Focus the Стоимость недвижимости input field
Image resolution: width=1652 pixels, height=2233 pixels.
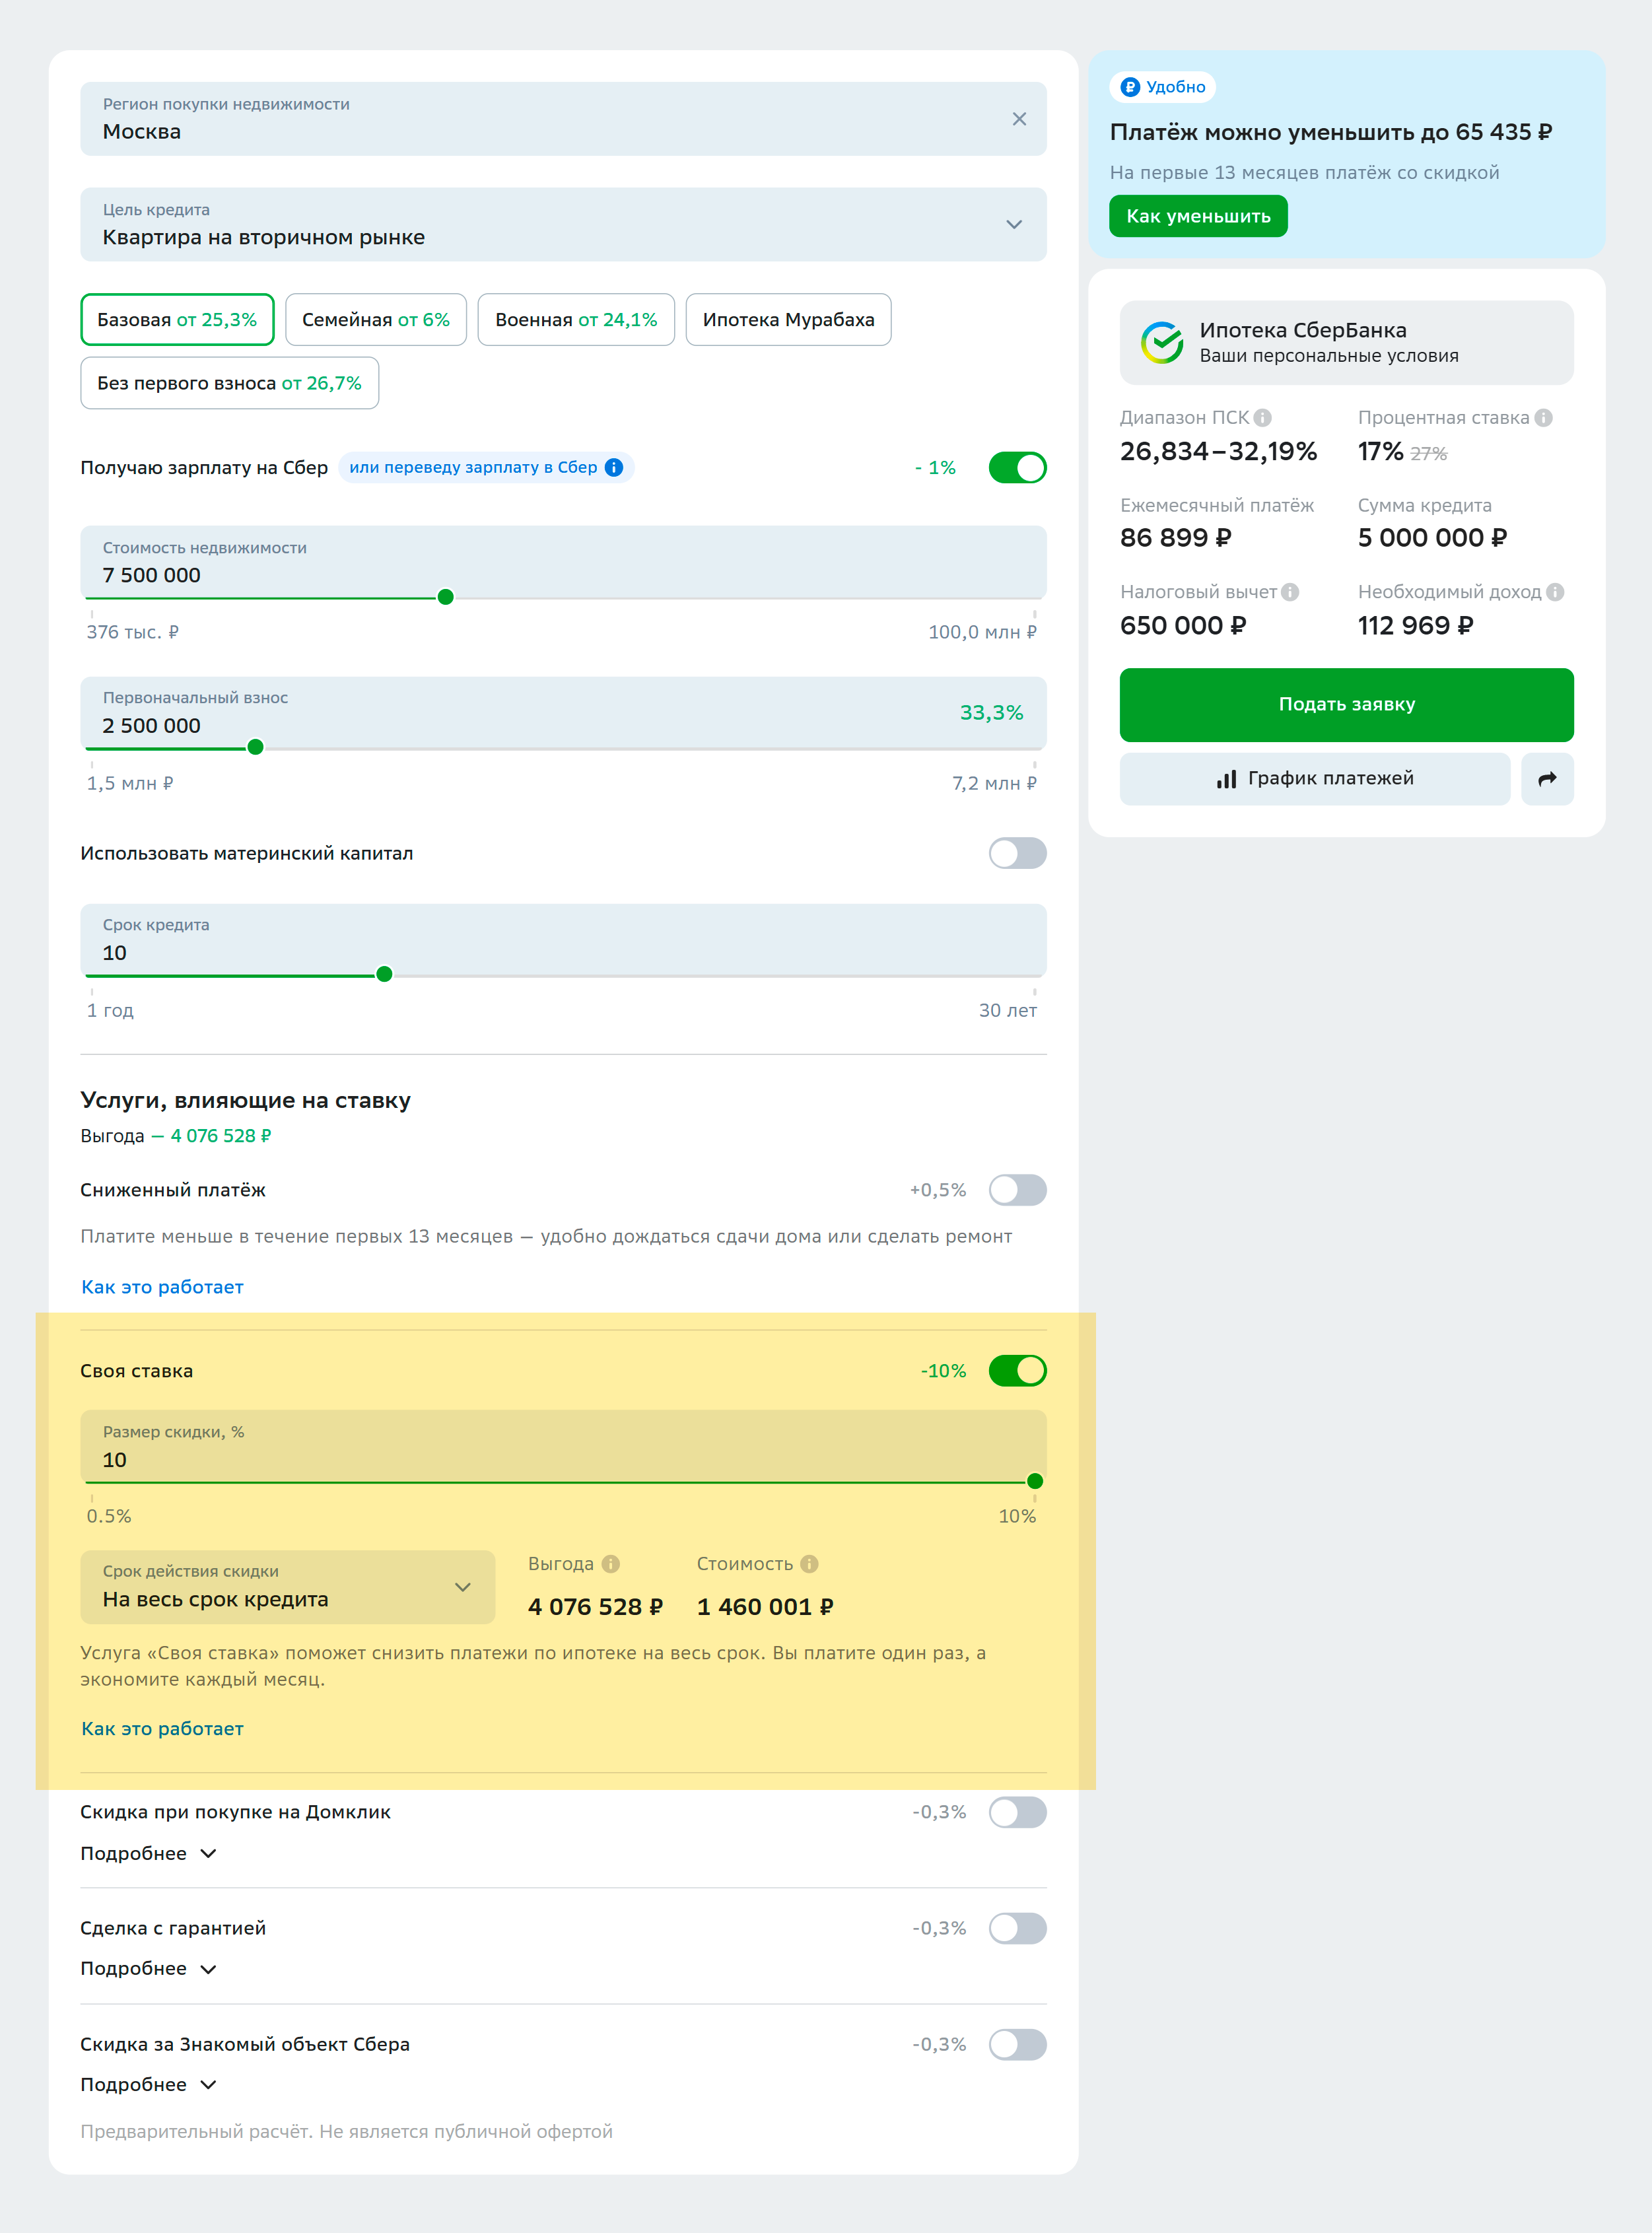coord(563,562)
